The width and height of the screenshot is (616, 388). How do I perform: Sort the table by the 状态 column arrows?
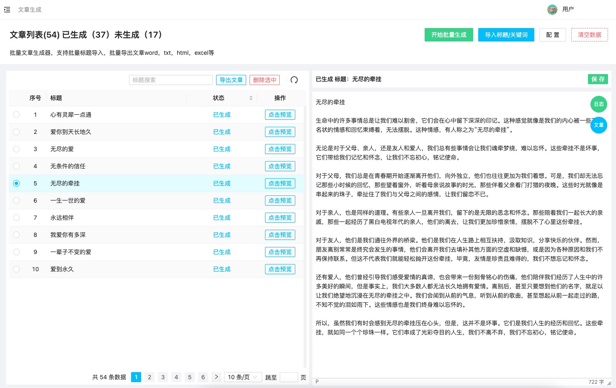point(251,98)
